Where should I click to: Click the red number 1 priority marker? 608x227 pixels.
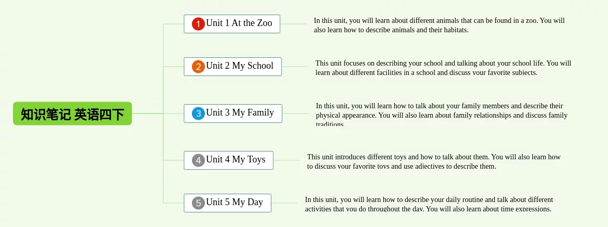point(198,24)
